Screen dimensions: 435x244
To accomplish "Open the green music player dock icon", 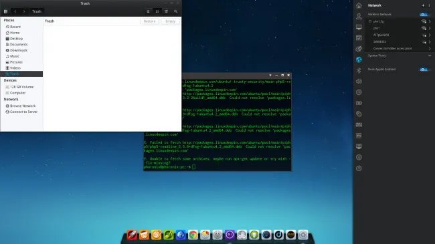I will pos(169,235).
